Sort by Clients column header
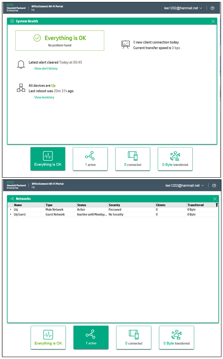Image resolution: width=223 pixels, height=359 pixels. pos(171,205)
